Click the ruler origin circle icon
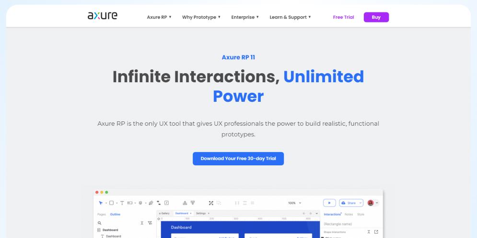The width and height of the screenshot is (477, 238). click(159, 219)
